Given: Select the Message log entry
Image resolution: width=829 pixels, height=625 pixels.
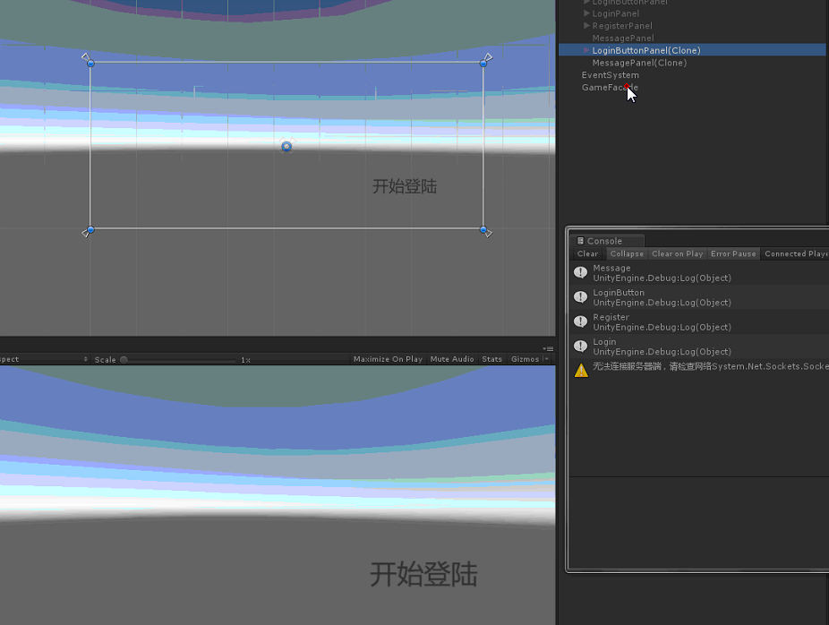Looking at the screenshot, I should click(x=699, y=273).
